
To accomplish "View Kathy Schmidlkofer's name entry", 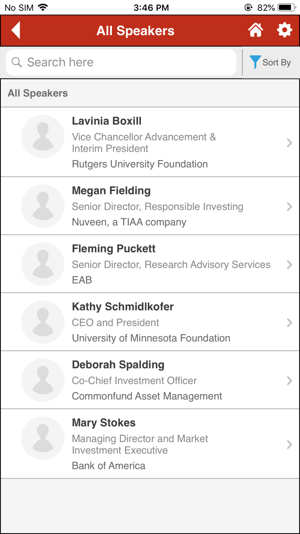I will (123, 307).
